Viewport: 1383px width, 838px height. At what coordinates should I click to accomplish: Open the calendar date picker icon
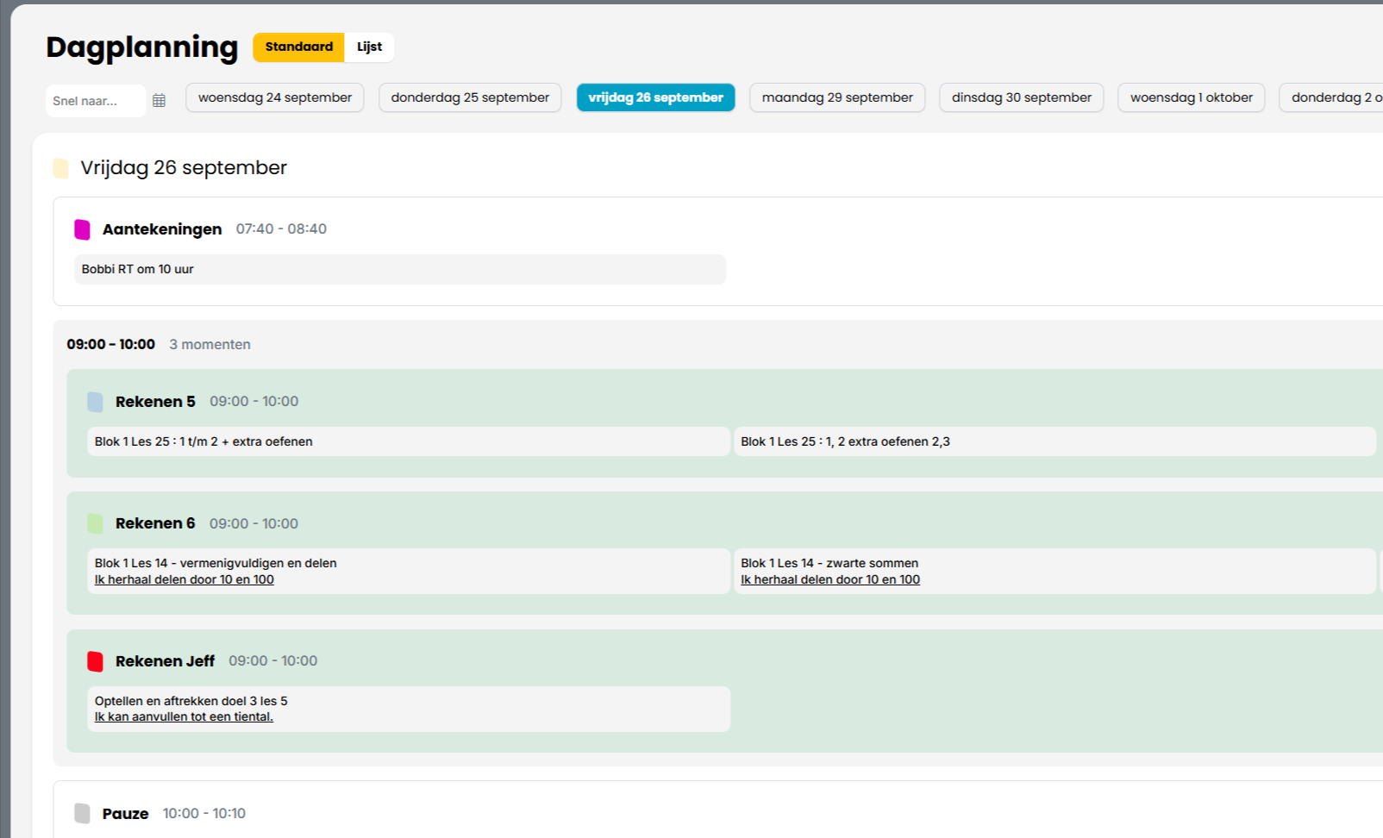159,101
